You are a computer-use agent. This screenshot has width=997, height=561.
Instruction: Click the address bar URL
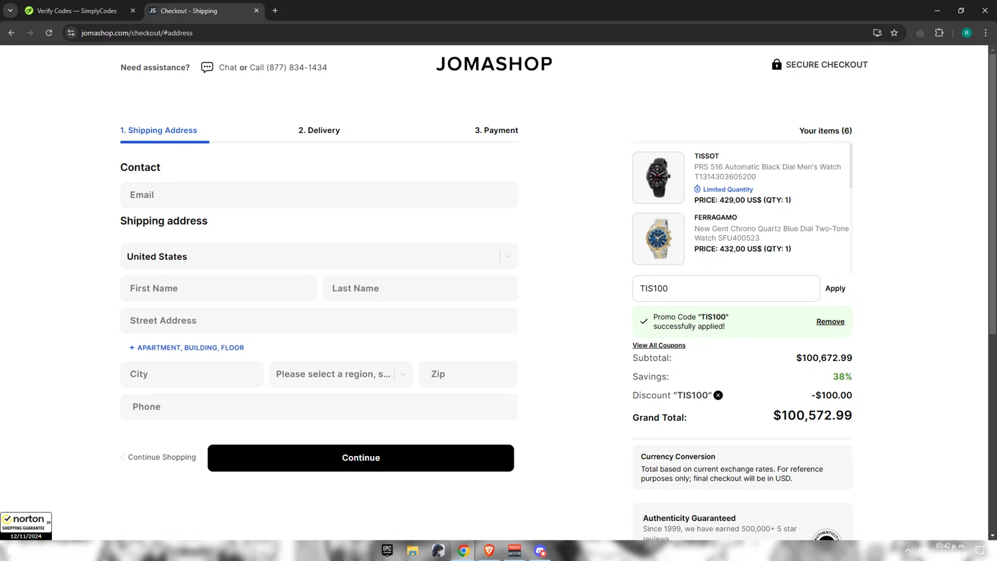click(137, 33)
